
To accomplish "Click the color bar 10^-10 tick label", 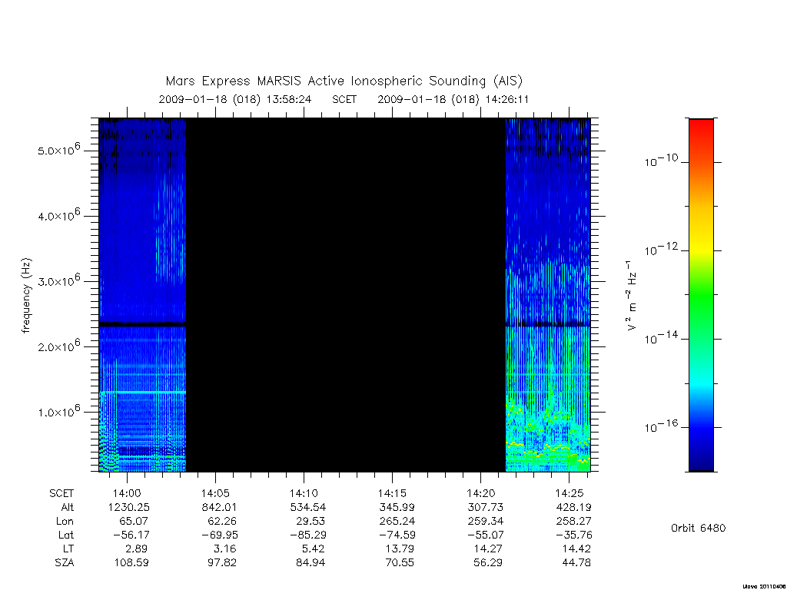I will point(661,161).
